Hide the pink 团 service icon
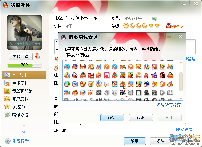This screenshot has width=202, height=147. (107, 75)
